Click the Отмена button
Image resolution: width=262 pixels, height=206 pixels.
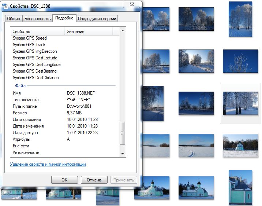click(94, 180)
